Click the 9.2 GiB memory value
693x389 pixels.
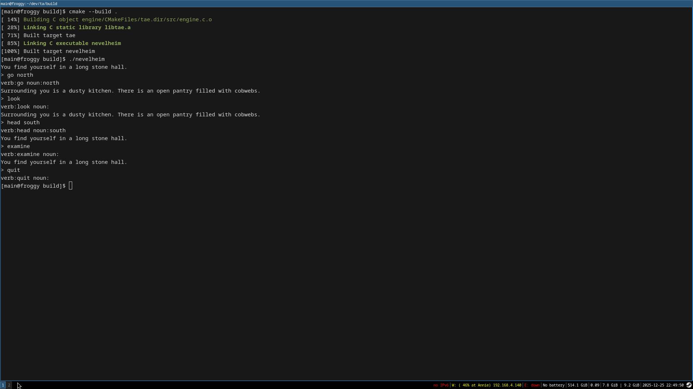click(x=631, y=385)
